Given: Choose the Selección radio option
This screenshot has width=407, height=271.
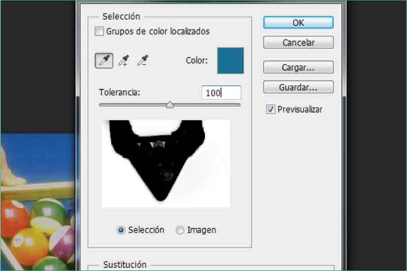Looking at the screenshot, I should click(x=121, y=230).
